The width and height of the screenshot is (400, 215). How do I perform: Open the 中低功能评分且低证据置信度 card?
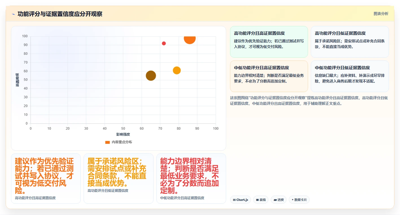(x=350, y=76)
